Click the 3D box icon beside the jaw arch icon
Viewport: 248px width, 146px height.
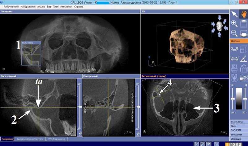(x=244, y=49)
